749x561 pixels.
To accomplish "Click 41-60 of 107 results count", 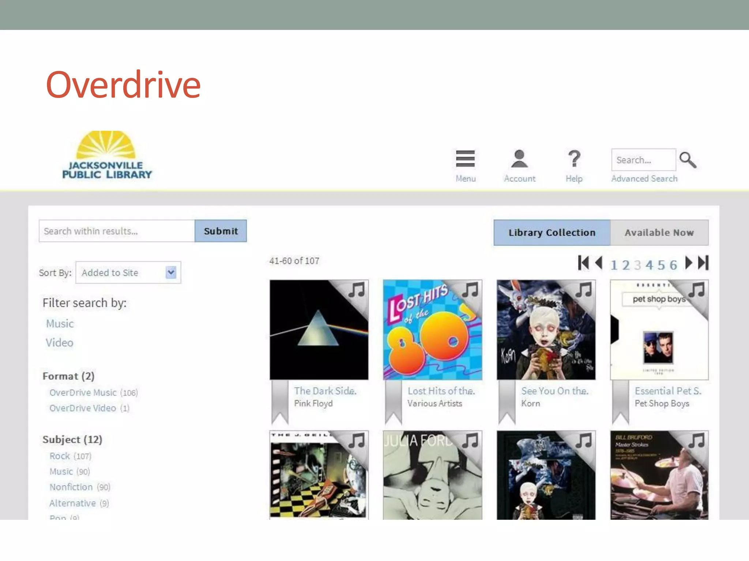I will pyautogui.click(x=294, y=261).
